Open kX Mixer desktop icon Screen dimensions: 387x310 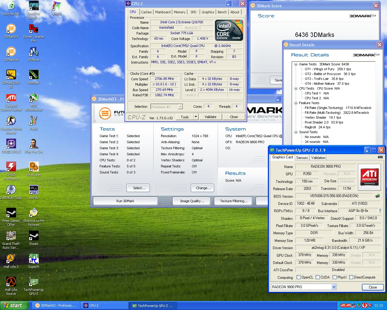[x=34, y=54]
